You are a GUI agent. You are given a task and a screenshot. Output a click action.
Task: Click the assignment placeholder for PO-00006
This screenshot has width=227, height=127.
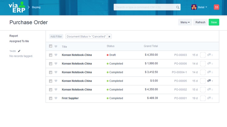tap(203, 63)
